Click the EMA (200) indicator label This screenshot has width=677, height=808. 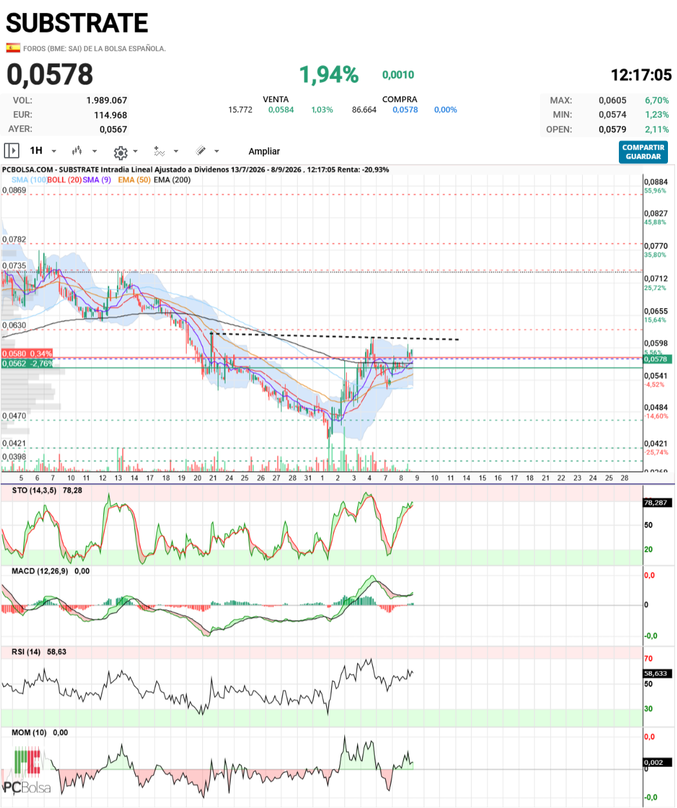click(x=172, y=180)
